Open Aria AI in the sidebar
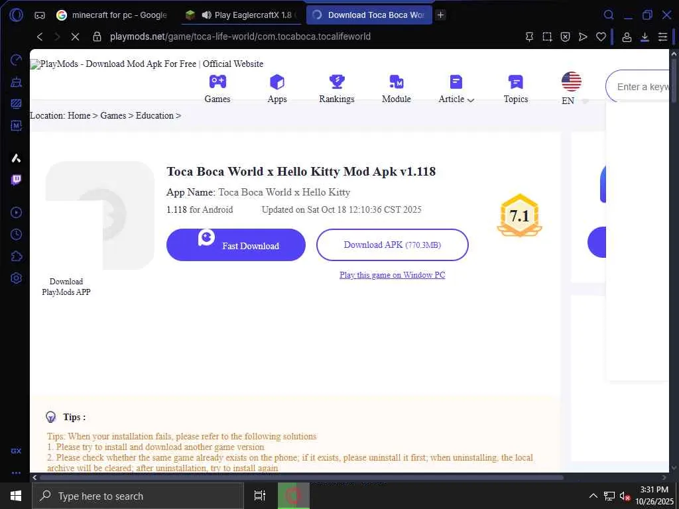679x509 pixels. pos(16,158)
